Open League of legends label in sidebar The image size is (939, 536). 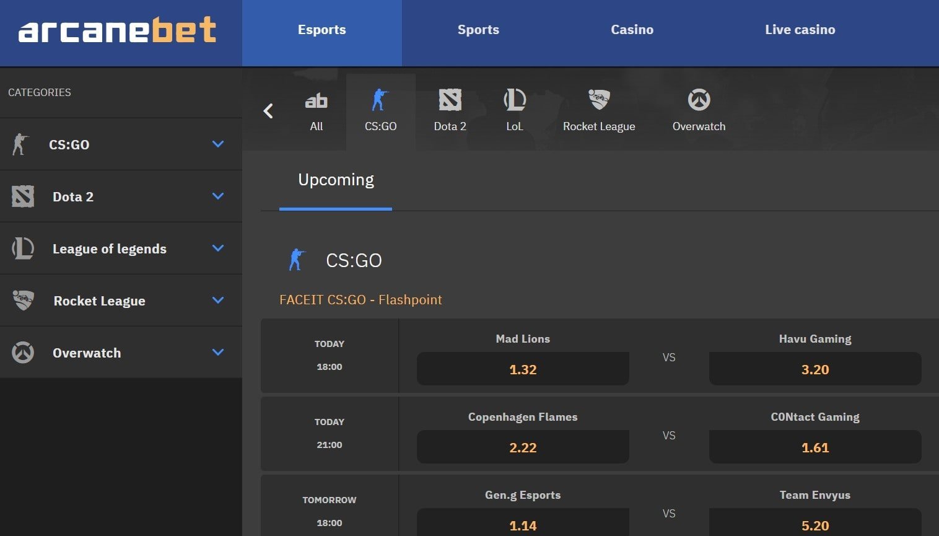tap(110, 248)
